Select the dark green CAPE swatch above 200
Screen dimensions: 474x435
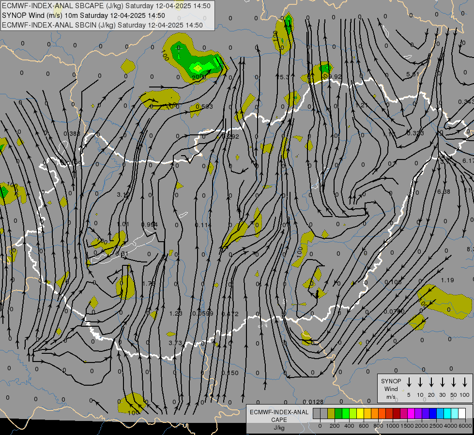click(338, 414)
